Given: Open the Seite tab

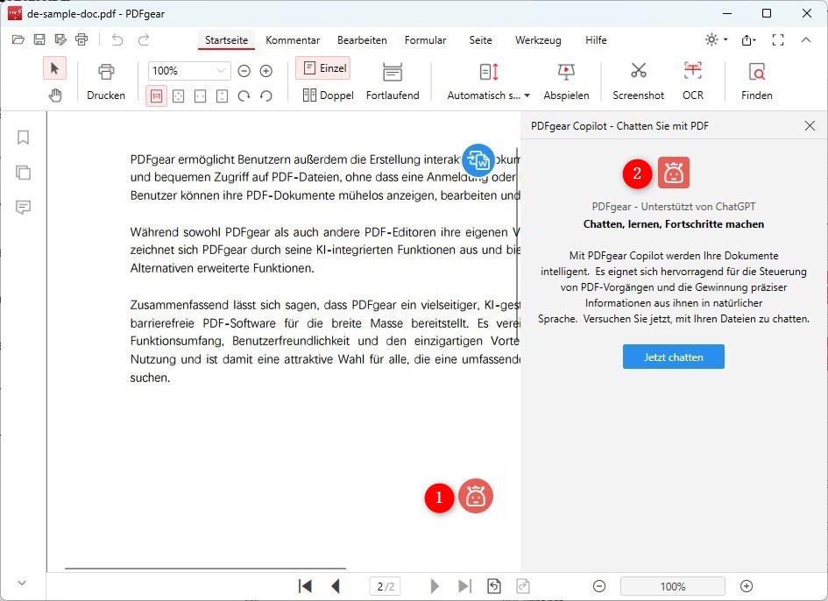Looking at the screenshot, I should 480,40.
